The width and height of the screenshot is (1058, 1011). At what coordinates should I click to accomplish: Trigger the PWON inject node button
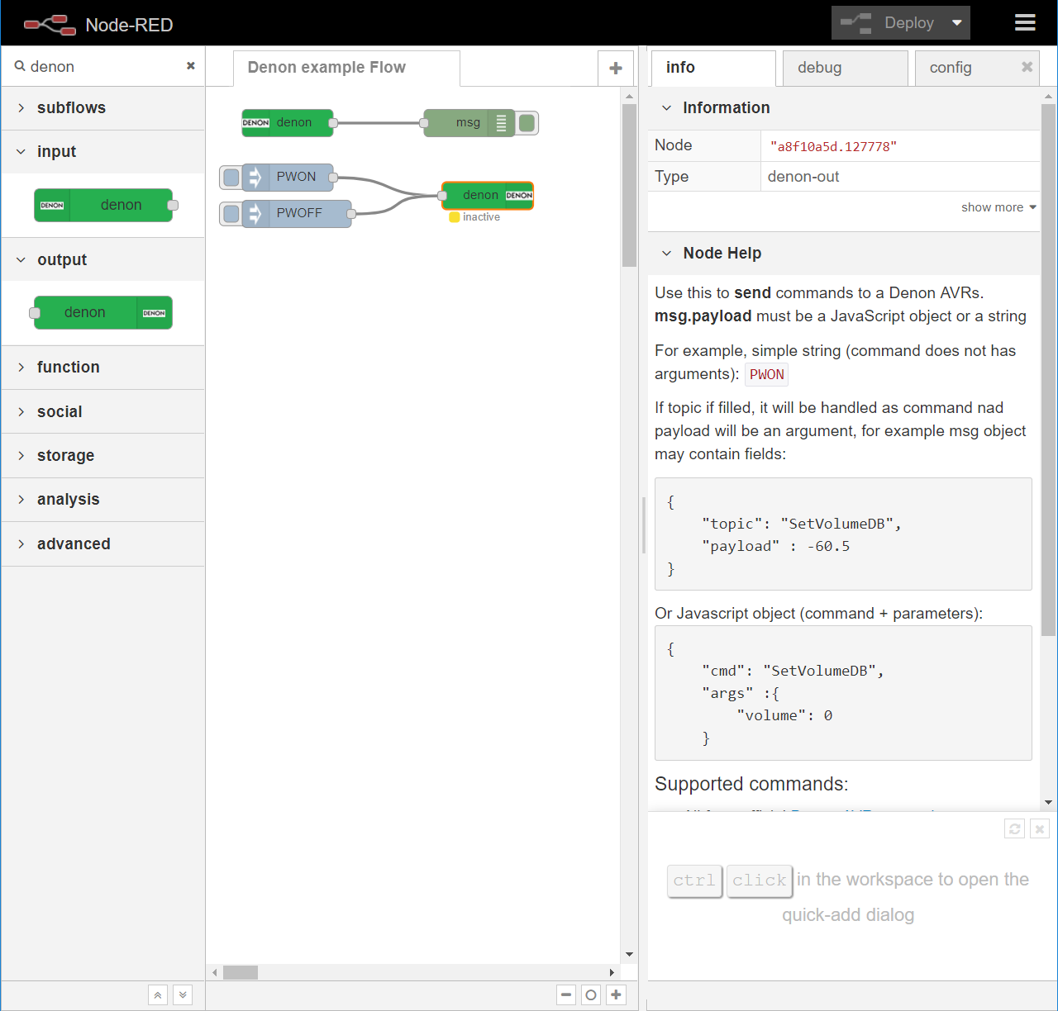[x=231, y=177]
